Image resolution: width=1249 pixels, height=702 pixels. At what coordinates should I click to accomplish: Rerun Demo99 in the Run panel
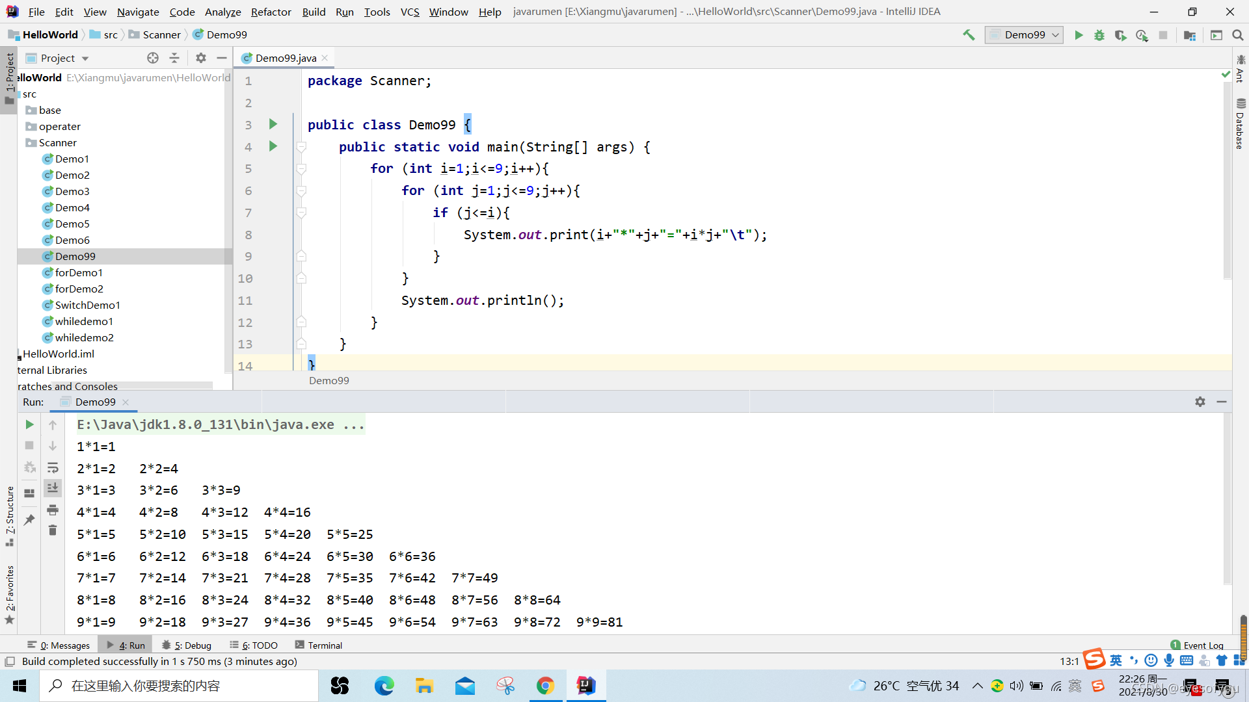(29, 424)
